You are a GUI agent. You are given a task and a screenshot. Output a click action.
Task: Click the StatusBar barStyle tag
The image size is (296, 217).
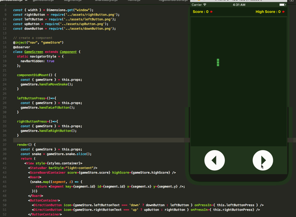[63, 168]
